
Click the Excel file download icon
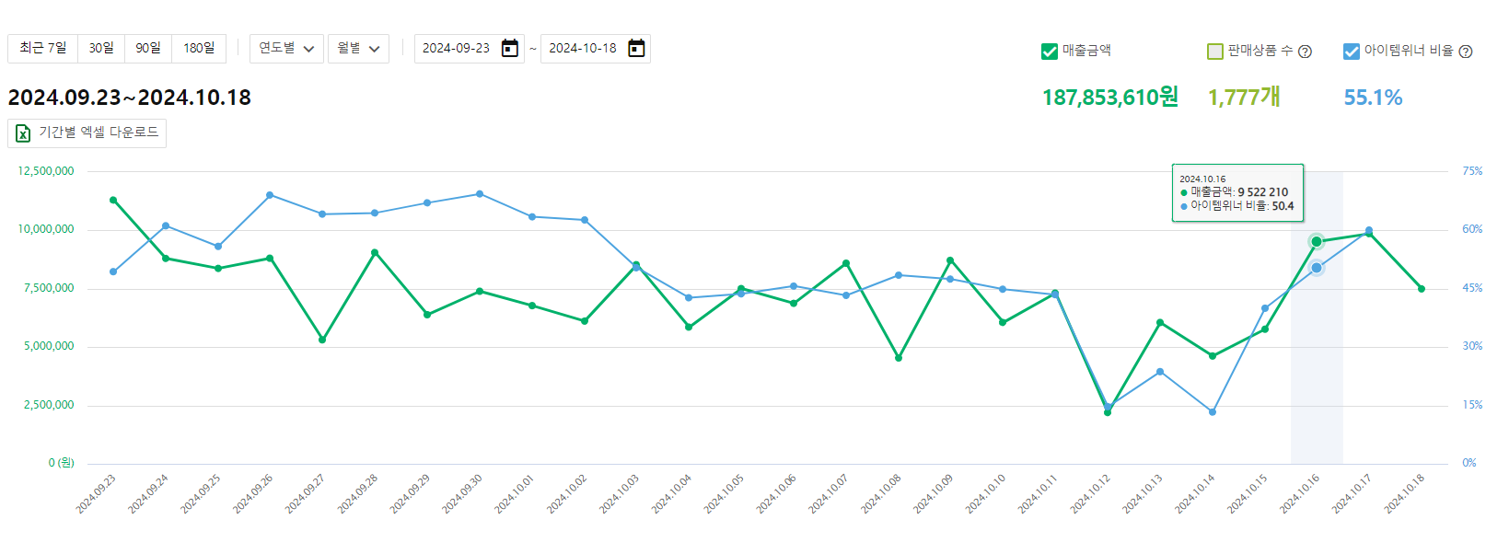[23, 133]
